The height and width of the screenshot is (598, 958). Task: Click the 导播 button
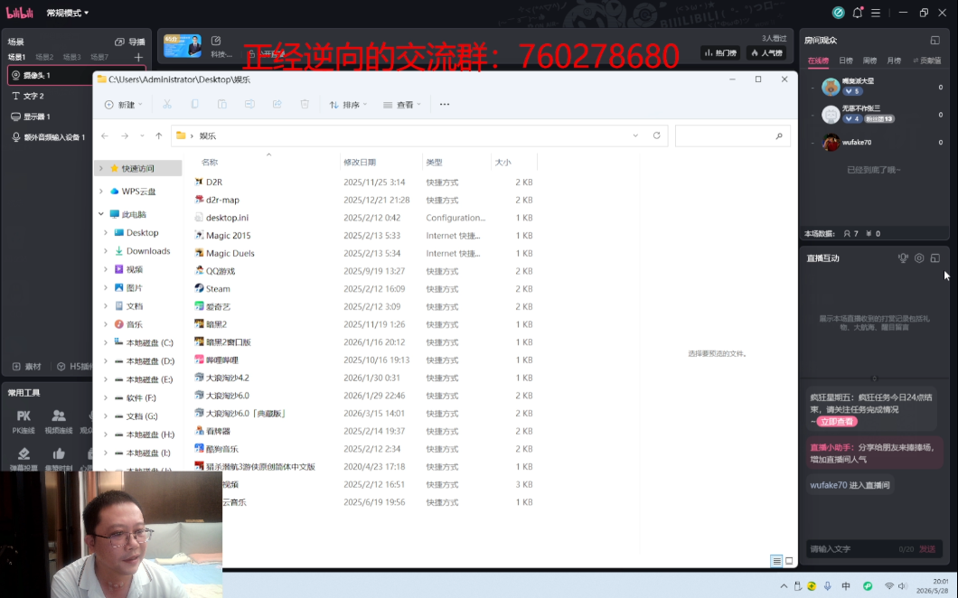(x=130, y=42)
